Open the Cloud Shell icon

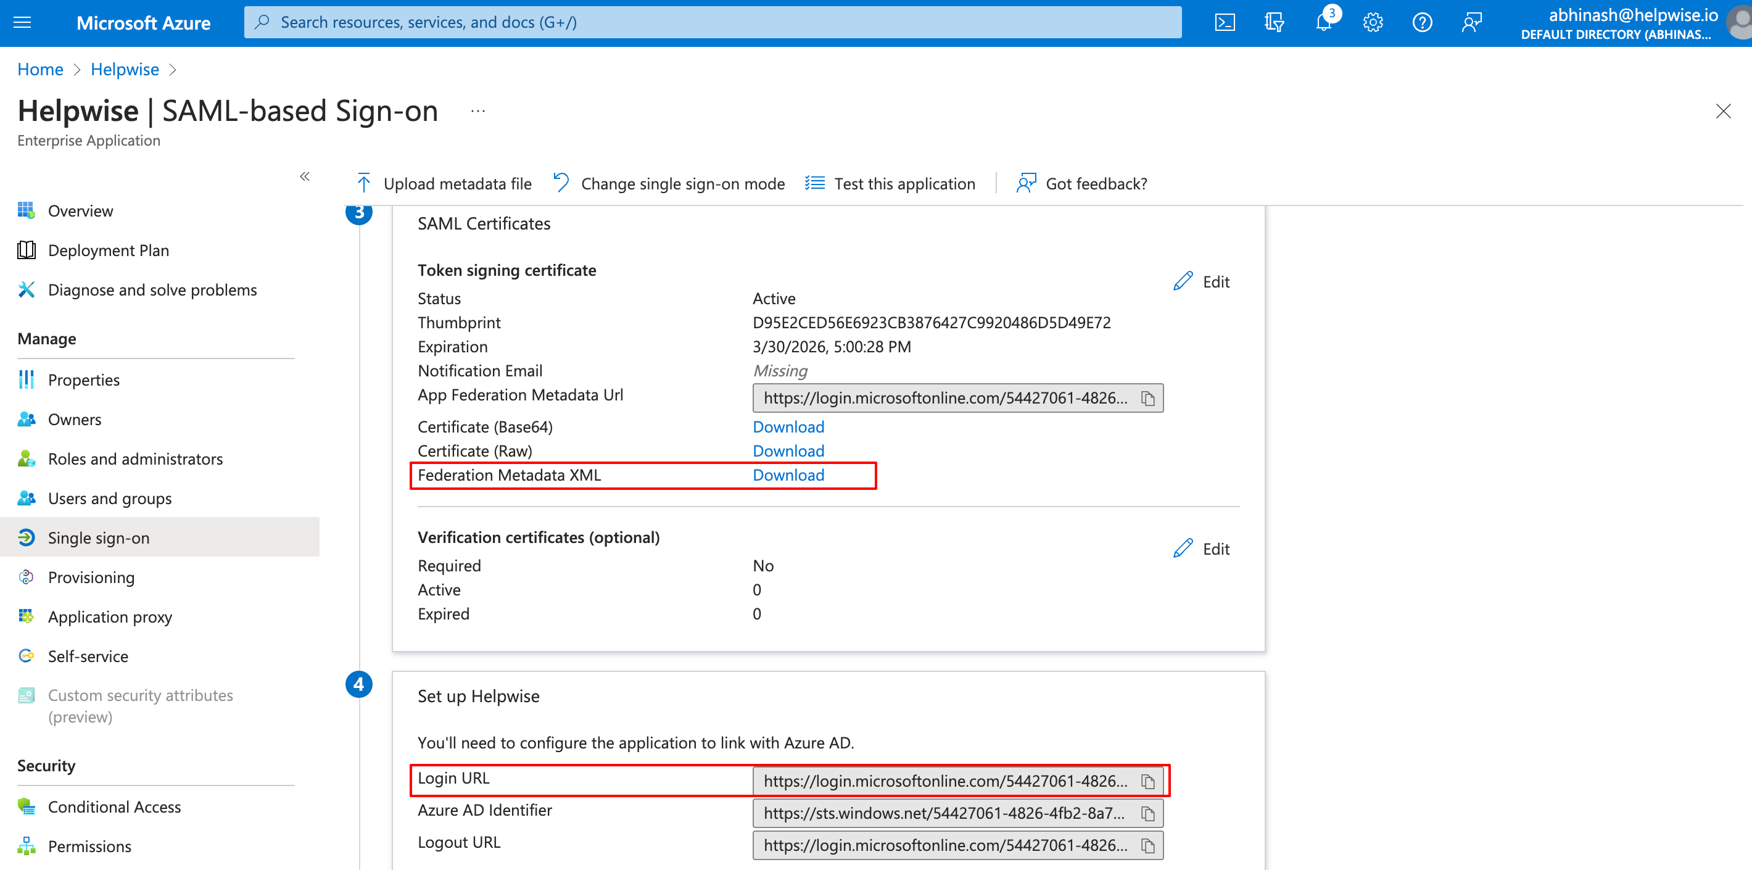click(1225, 22)
